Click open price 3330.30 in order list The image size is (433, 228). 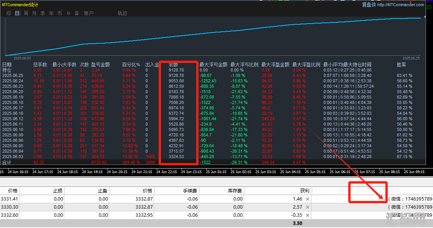pyautogui.click(x=9, y=207)
